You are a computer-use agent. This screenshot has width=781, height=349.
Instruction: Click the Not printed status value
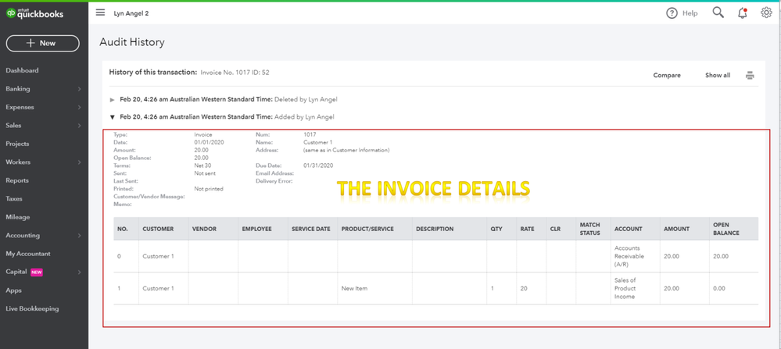click(x=209, y=189)
